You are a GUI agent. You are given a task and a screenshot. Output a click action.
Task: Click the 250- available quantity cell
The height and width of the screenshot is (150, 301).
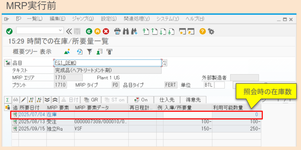236,129
